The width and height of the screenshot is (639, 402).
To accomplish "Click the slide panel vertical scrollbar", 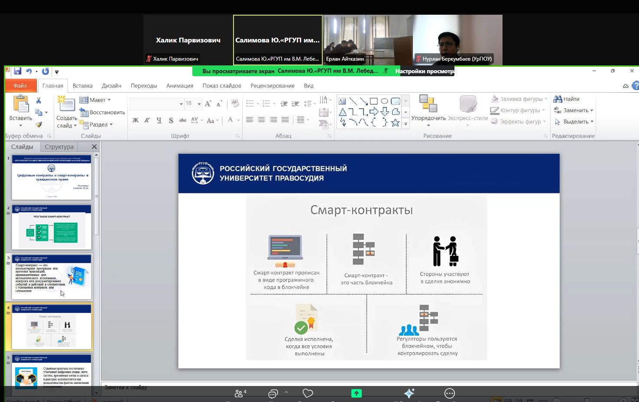I will click(x=96, y=195).
